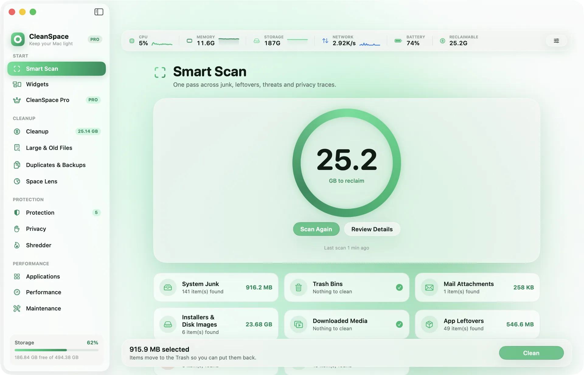The width and height of the screenshot is (584, 375).
Task: Click the Storage drive icon in stats bar
Action: 257,41
